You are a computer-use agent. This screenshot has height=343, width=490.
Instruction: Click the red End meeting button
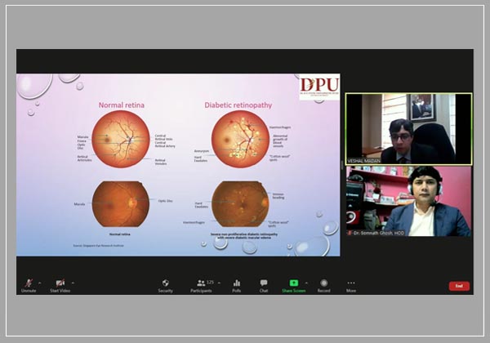click(x=459, y=286)
